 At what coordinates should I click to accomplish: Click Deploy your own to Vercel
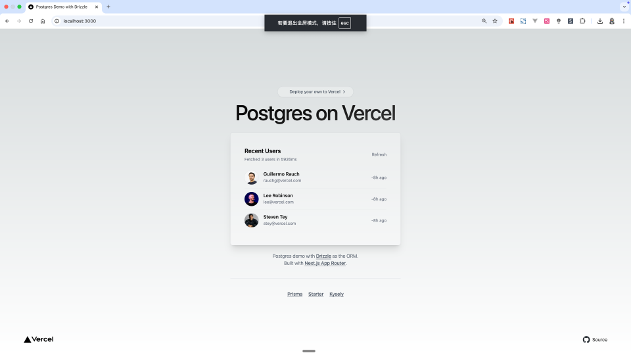click(x=315, y=92)
